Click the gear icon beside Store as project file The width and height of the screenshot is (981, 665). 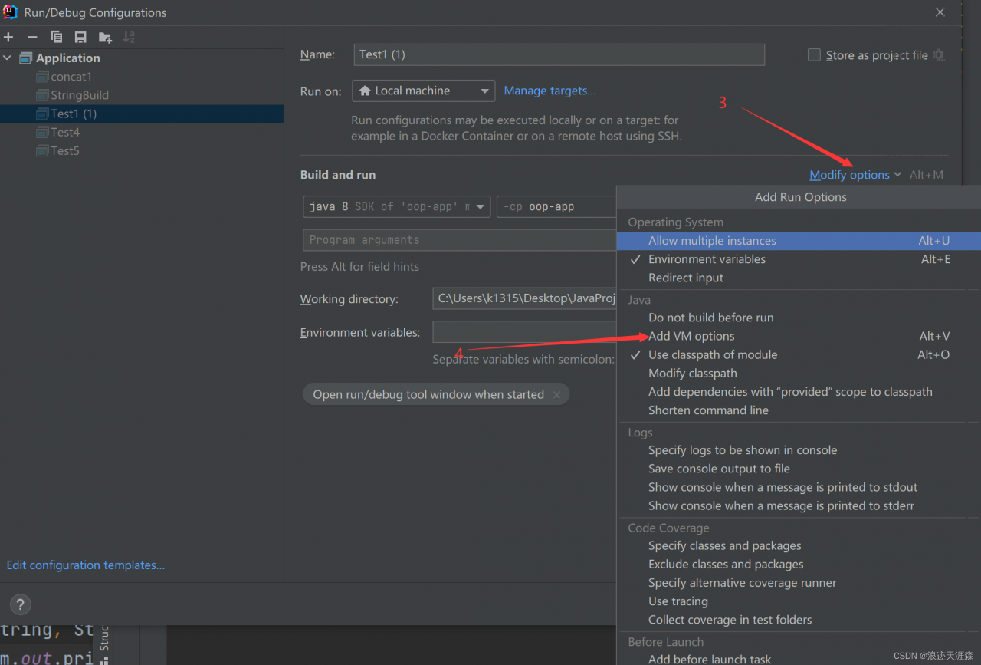pyautogui.click(x=939, y=55)
